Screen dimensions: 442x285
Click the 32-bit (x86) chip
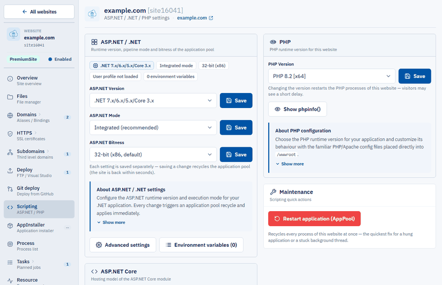(213, 65)
